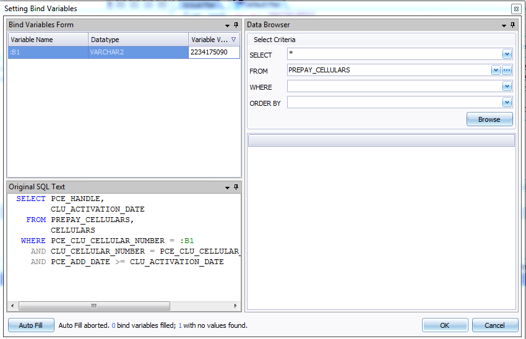Click the Datatype column header

tap(138, 40)
